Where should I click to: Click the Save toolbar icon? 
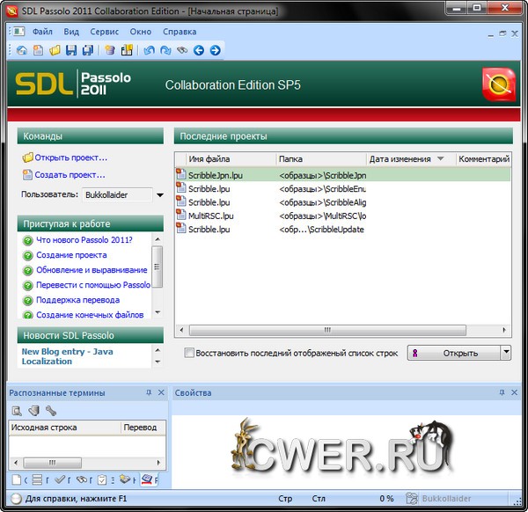(x=70, y=50)
